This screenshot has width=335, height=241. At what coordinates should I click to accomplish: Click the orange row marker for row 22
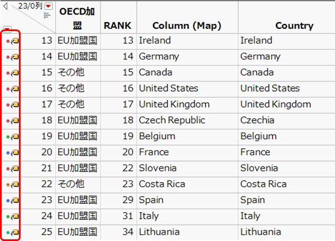[x=7, y=184]
